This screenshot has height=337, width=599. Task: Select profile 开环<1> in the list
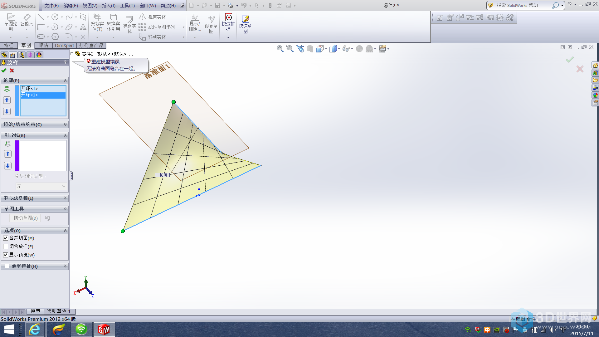tap(43, 89)
